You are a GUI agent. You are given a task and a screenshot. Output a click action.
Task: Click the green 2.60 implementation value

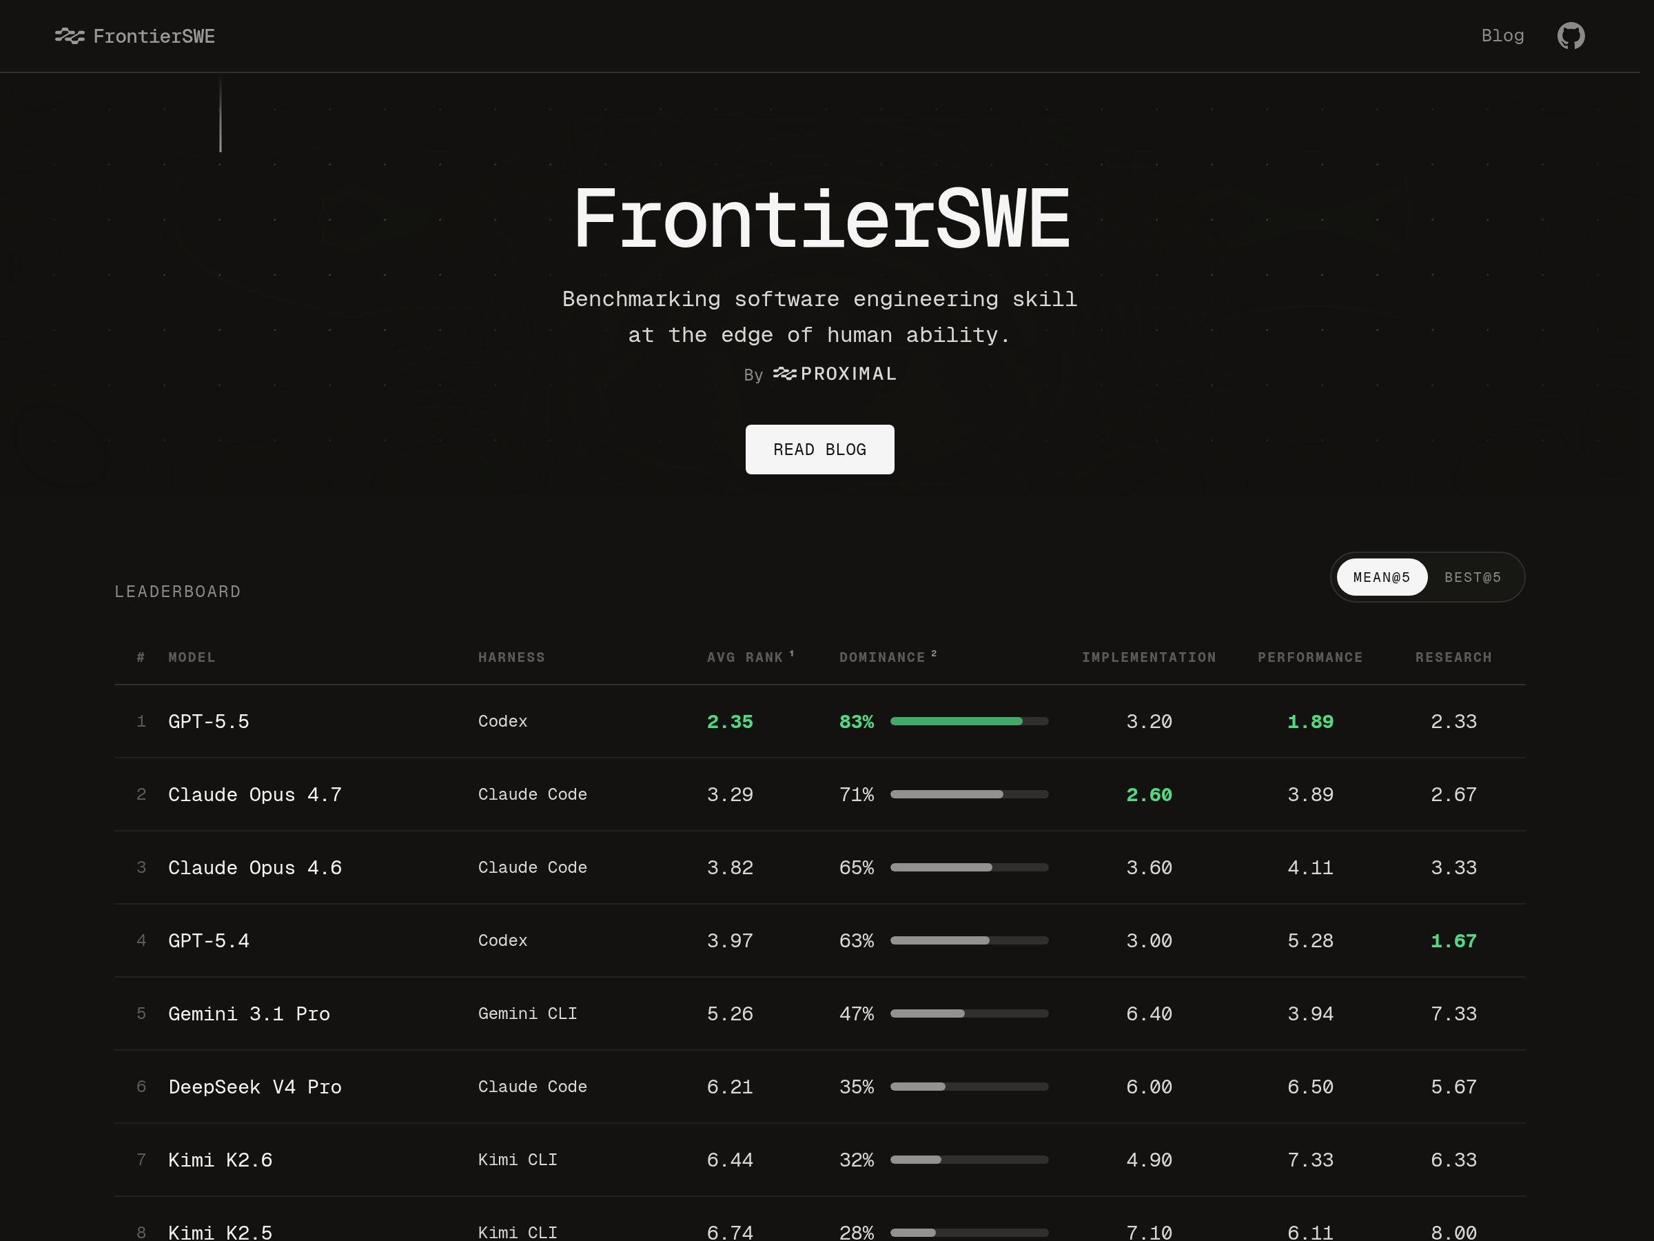point(1150,794)
